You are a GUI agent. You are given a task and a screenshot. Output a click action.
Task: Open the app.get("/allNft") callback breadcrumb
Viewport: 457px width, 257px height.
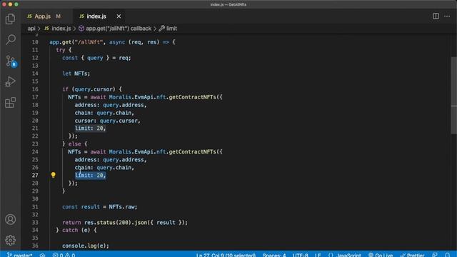pyautogui.click(x=115, y=29)
